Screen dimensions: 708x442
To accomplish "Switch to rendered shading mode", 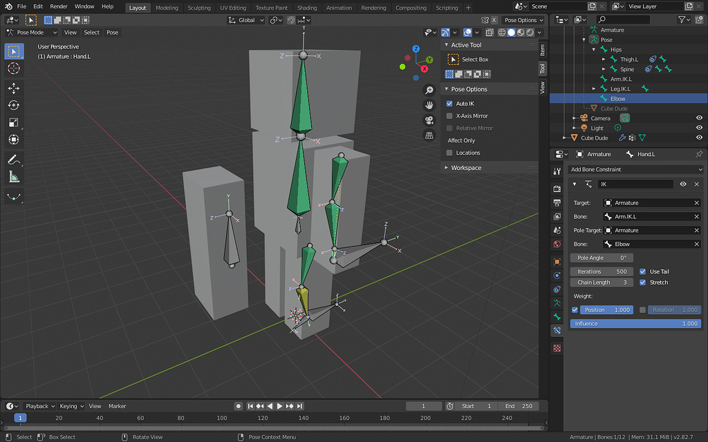I will tap(530, 32).
